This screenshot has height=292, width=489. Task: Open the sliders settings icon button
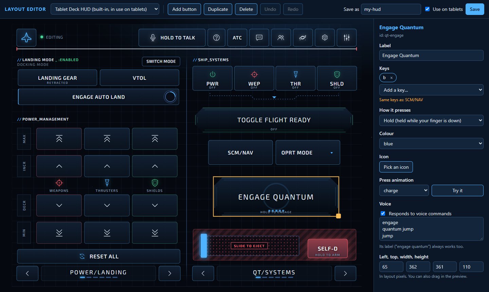346,38
